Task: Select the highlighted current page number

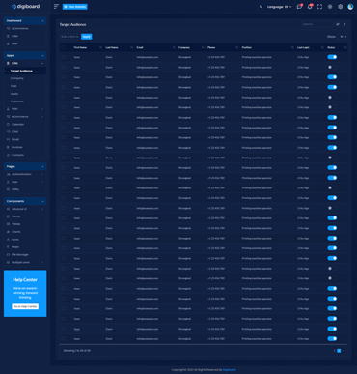Action: pos(339,351)
